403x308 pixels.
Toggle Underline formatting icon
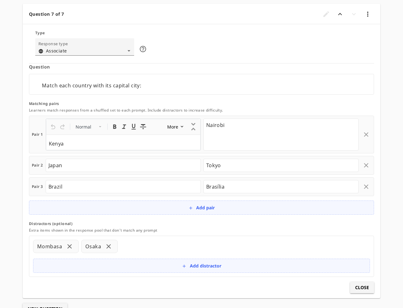point(133,127)
